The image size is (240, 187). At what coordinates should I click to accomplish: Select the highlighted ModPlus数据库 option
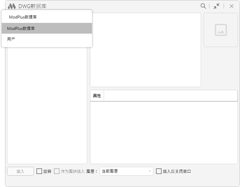pyautogui.click(x=47, y=28)
